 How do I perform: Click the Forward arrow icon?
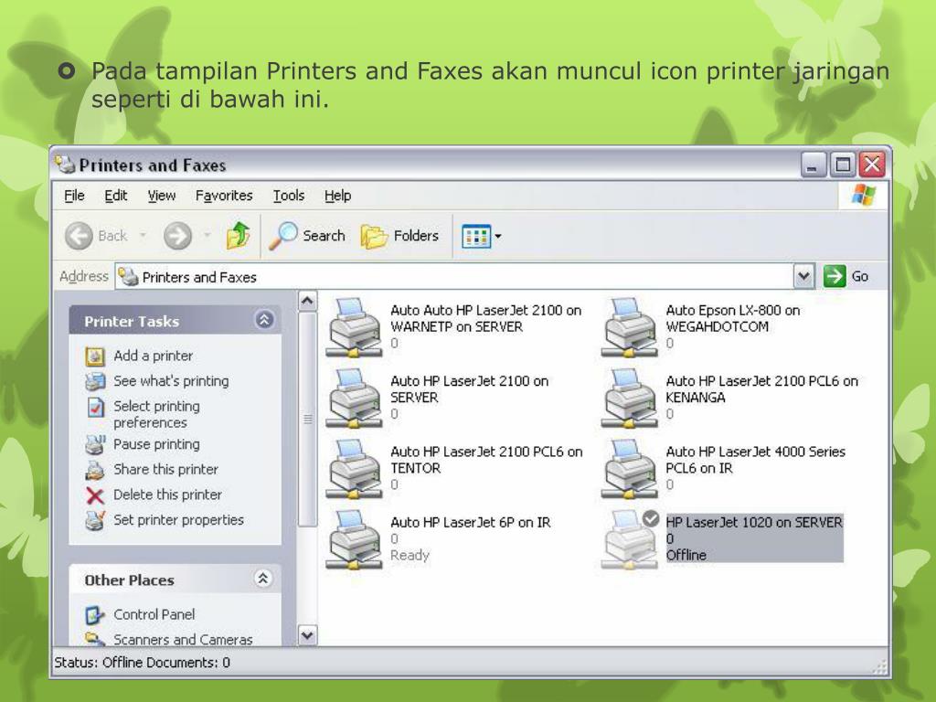tap(178, 236)
